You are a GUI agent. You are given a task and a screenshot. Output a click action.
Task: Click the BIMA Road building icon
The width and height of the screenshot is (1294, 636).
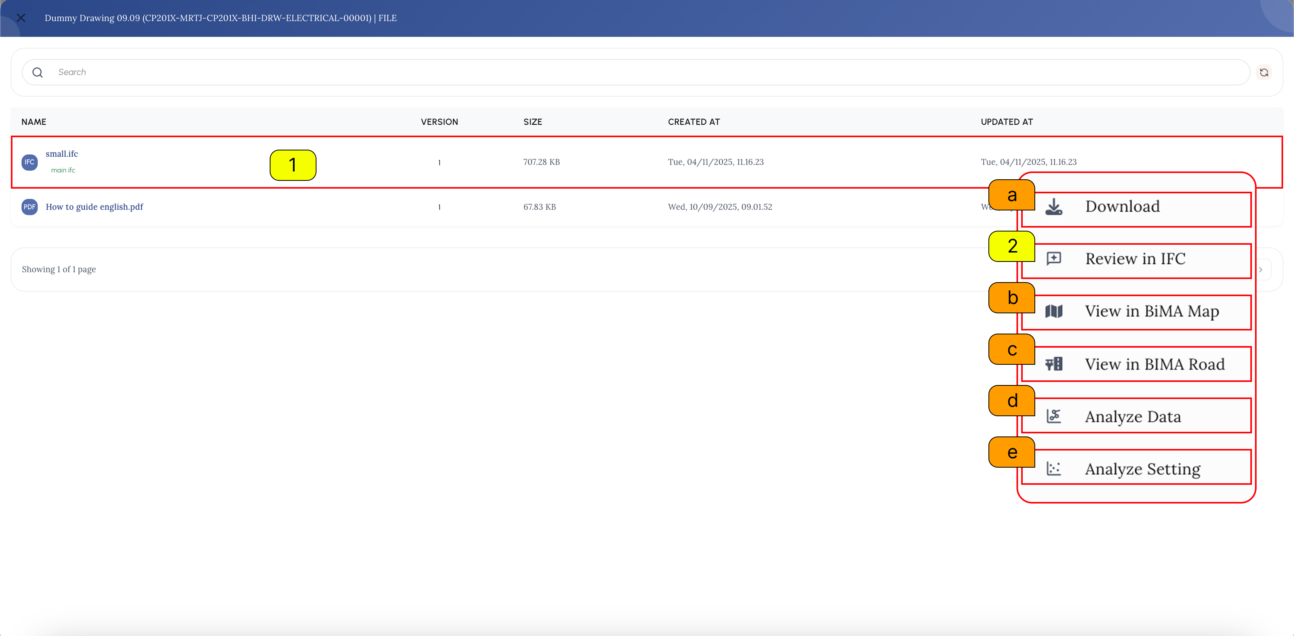[1054, 364]
